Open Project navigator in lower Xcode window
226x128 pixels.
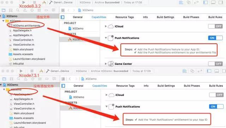(x=4, y=79)
